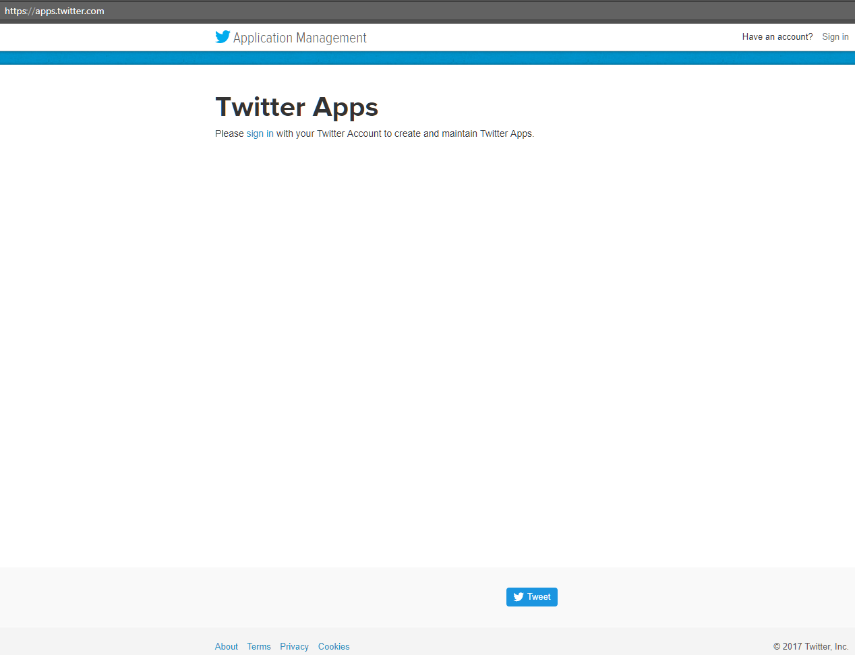Screen dimensions: 855x655
Task: Click the '© 2017 Twitter, Inc.' copyright text
Action: point(810,646)
